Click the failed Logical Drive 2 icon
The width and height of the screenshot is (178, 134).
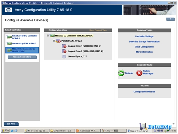point(64,51)
